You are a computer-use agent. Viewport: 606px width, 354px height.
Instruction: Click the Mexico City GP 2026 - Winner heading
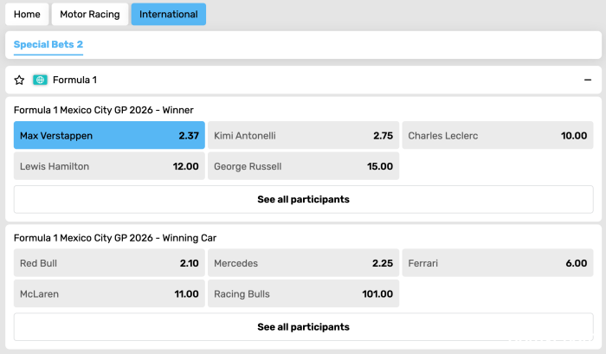pos(104,110)
